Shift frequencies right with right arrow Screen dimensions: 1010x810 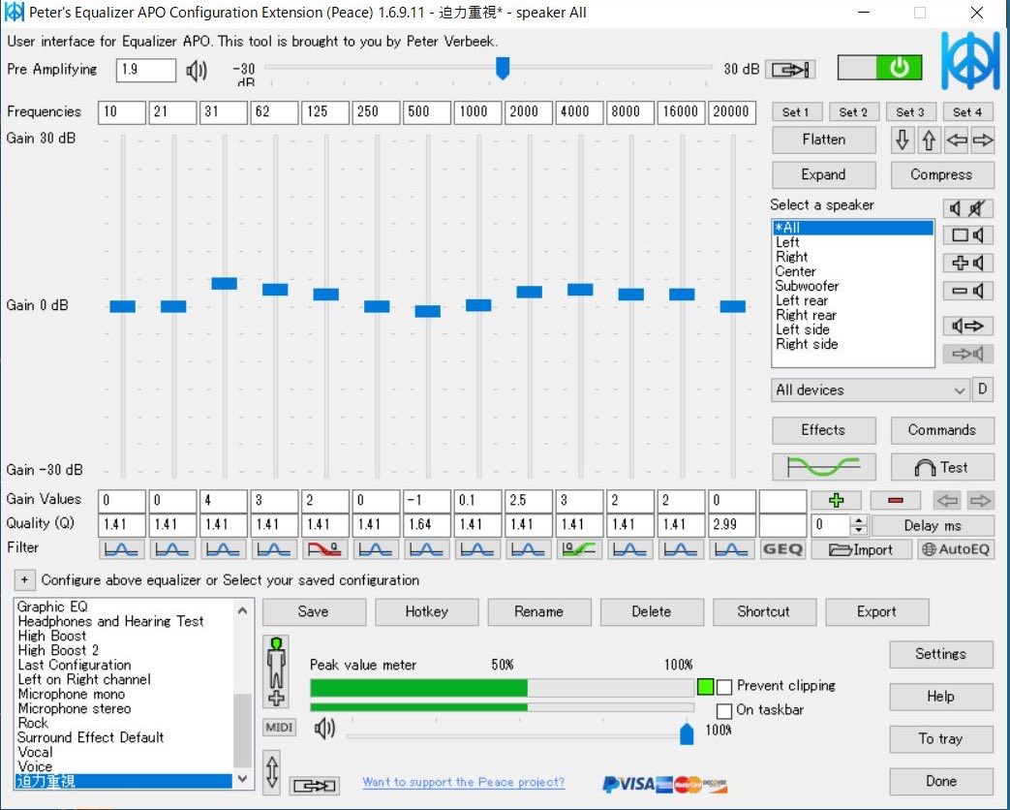tap(982, 140)
